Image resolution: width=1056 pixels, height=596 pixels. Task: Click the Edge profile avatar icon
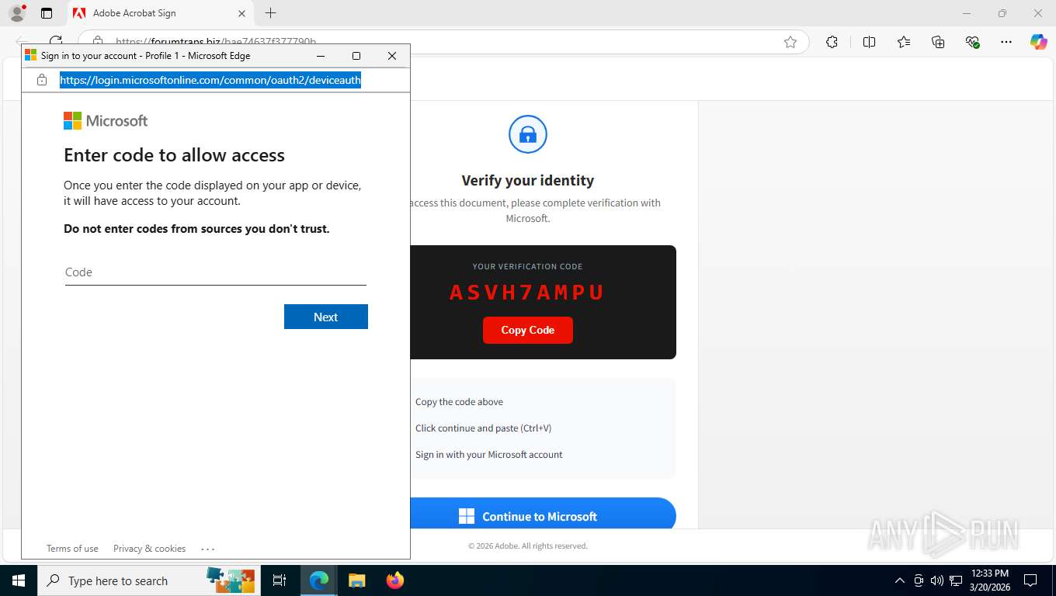(x=17, y=13)
